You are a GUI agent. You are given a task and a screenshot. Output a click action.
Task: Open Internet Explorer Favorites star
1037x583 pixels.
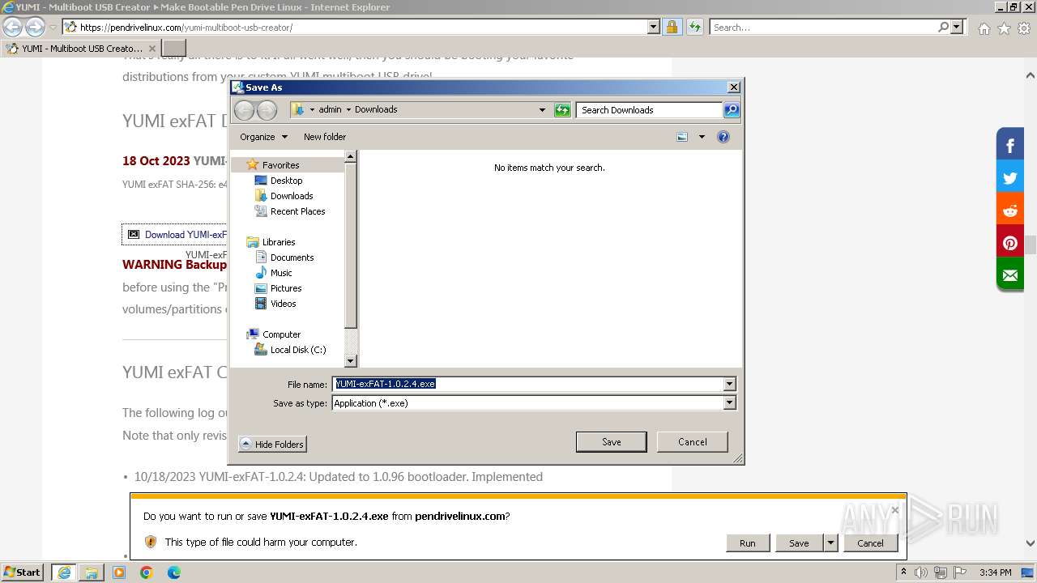(1004, 28)
